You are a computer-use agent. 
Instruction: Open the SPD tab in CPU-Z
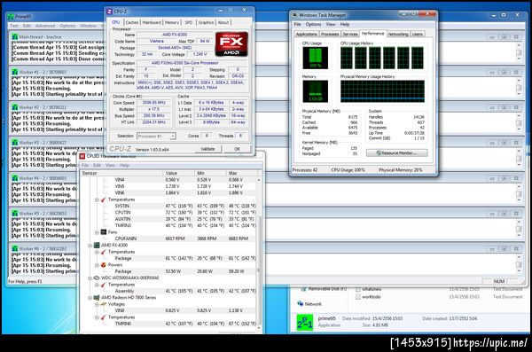point(189,22)
